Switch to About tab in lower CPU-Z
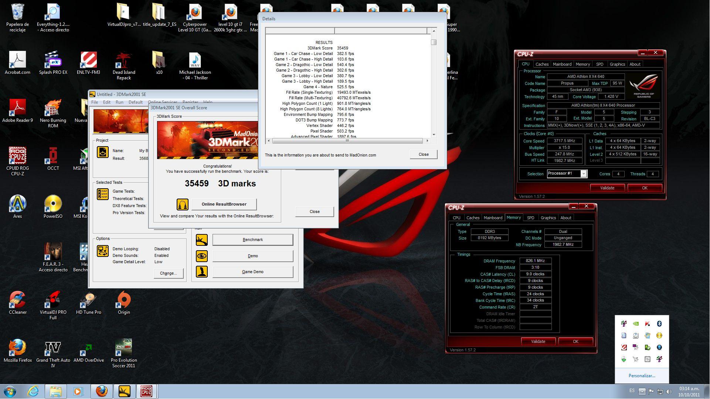The height and width of the screenshot is (399, 710). click(x=565, y=218)
